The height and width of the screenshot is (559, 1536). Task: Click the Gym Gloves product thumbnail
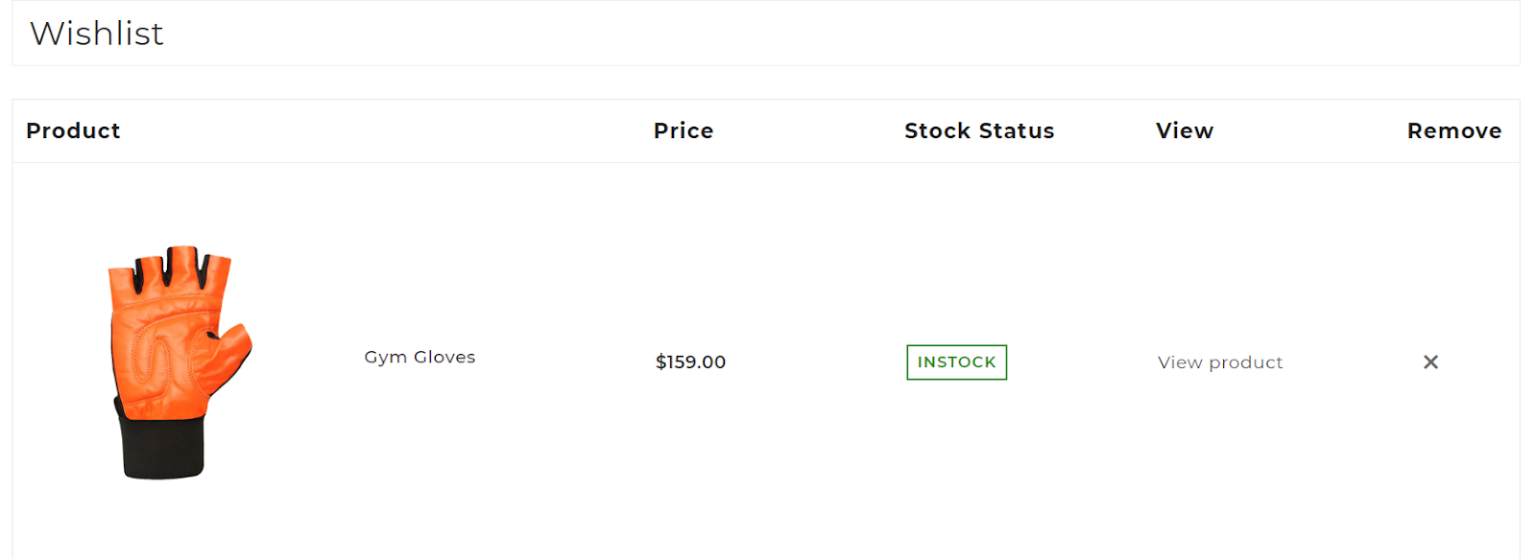tap(179, 361)
